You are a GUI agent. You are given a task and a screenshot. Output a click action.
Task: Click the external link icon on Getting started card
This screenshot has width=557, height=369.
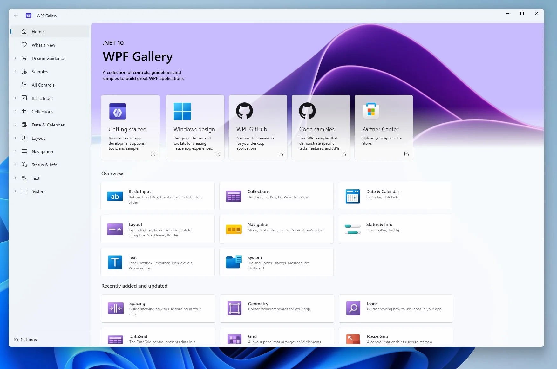click(153, 154)
